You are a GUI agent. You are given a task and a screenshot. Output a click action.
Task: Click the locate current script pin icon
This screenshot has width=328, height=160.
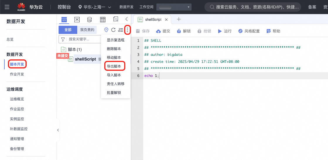click(x=106, y=30)
